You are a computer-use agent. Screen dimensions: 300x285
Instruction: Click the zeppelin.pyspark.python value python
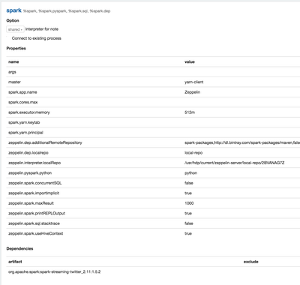(190, 173)
